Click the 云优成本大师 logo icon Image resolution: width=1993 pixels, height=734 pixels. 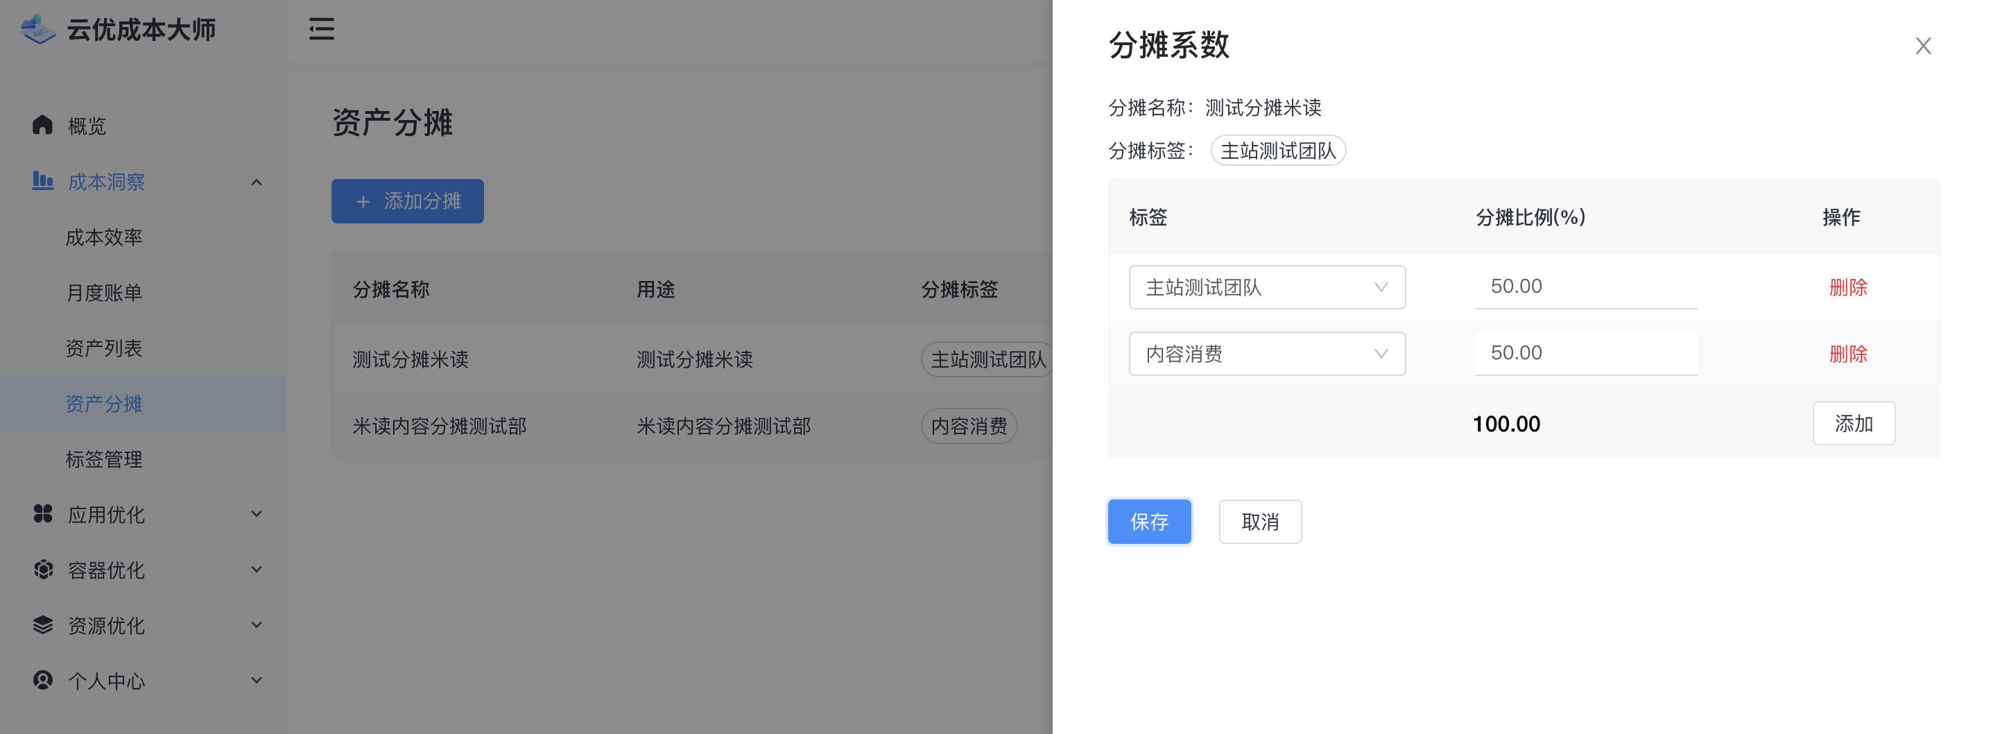[x=38, y=29]
